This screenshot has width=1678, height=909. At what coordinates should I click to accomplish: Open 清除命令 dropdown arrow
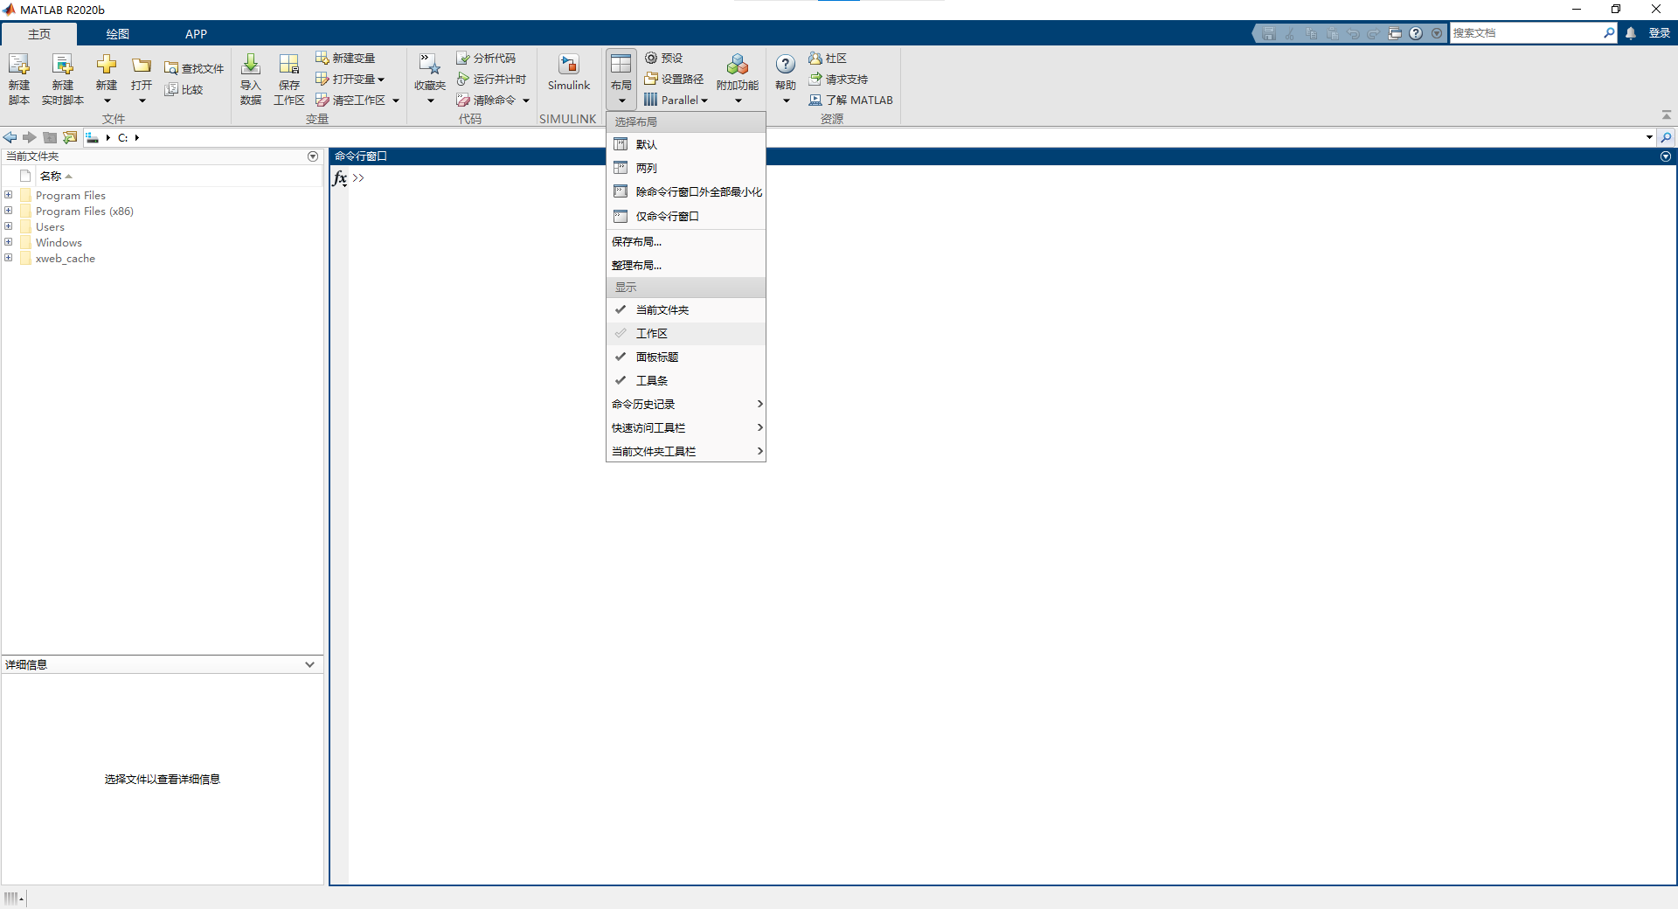(526, 101)
